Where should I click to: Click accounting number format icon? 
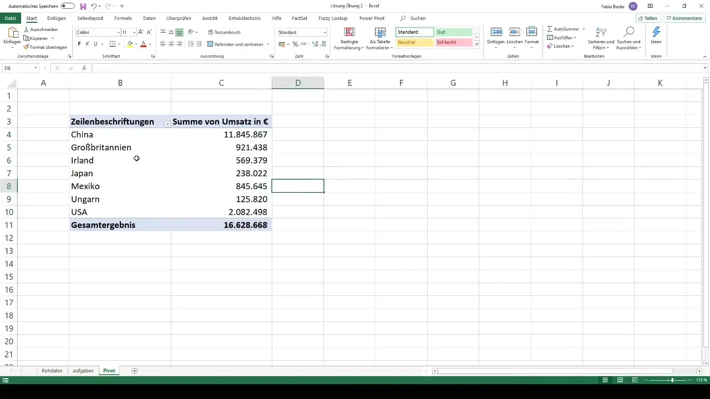pyautogui.click(x=282, y=44)
